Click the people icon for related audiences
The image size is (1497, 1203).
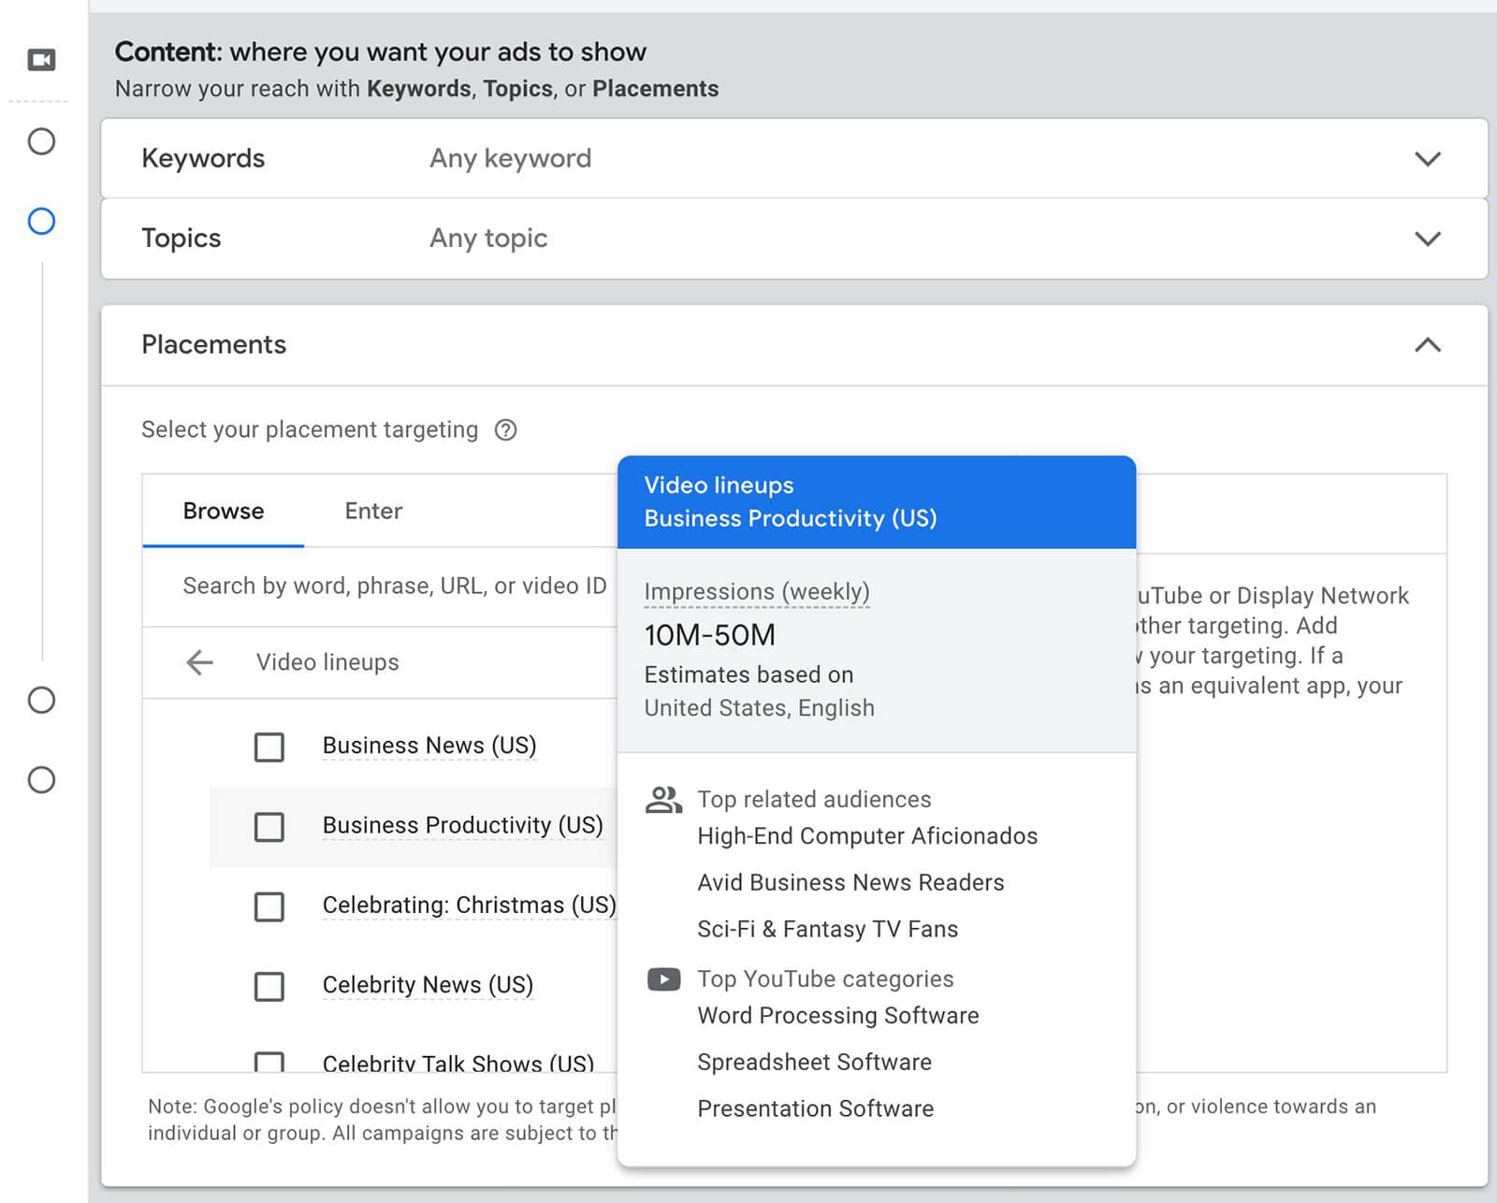pos(663,800)
